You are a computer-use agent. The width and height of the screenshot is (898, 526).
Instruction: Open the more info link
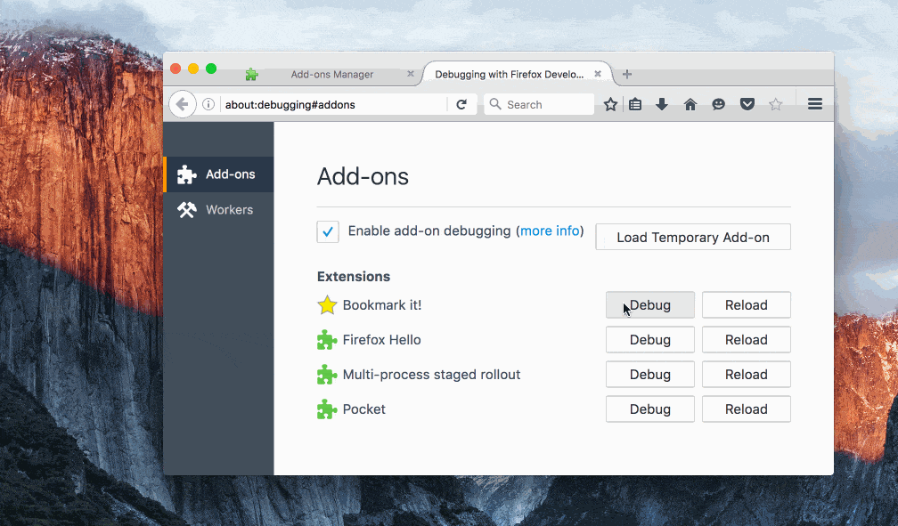point(550,231)
